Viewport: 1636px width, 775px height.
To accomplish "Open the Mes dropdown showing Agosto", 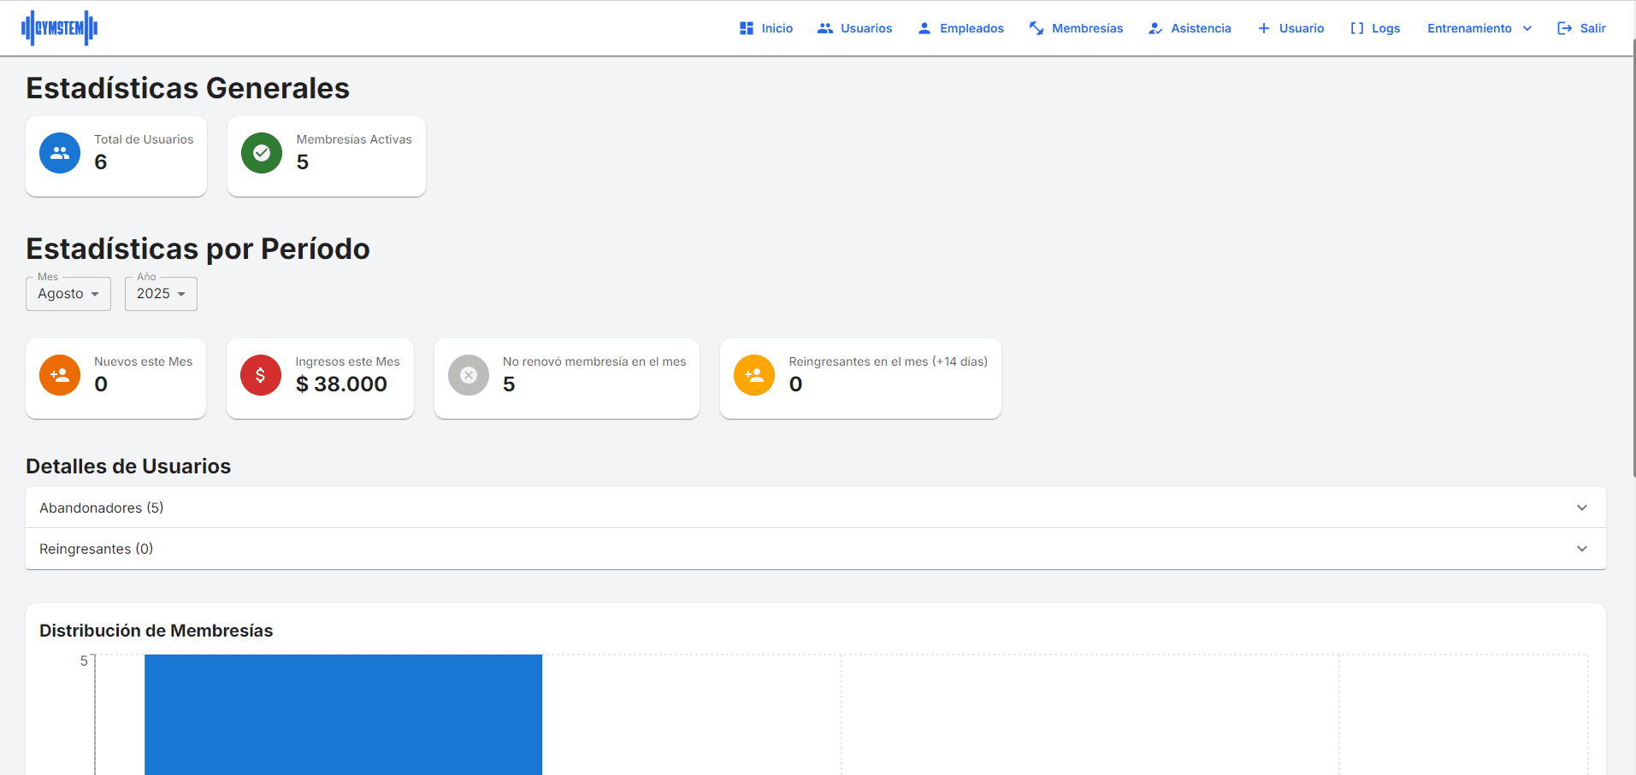I will (68, 294).
